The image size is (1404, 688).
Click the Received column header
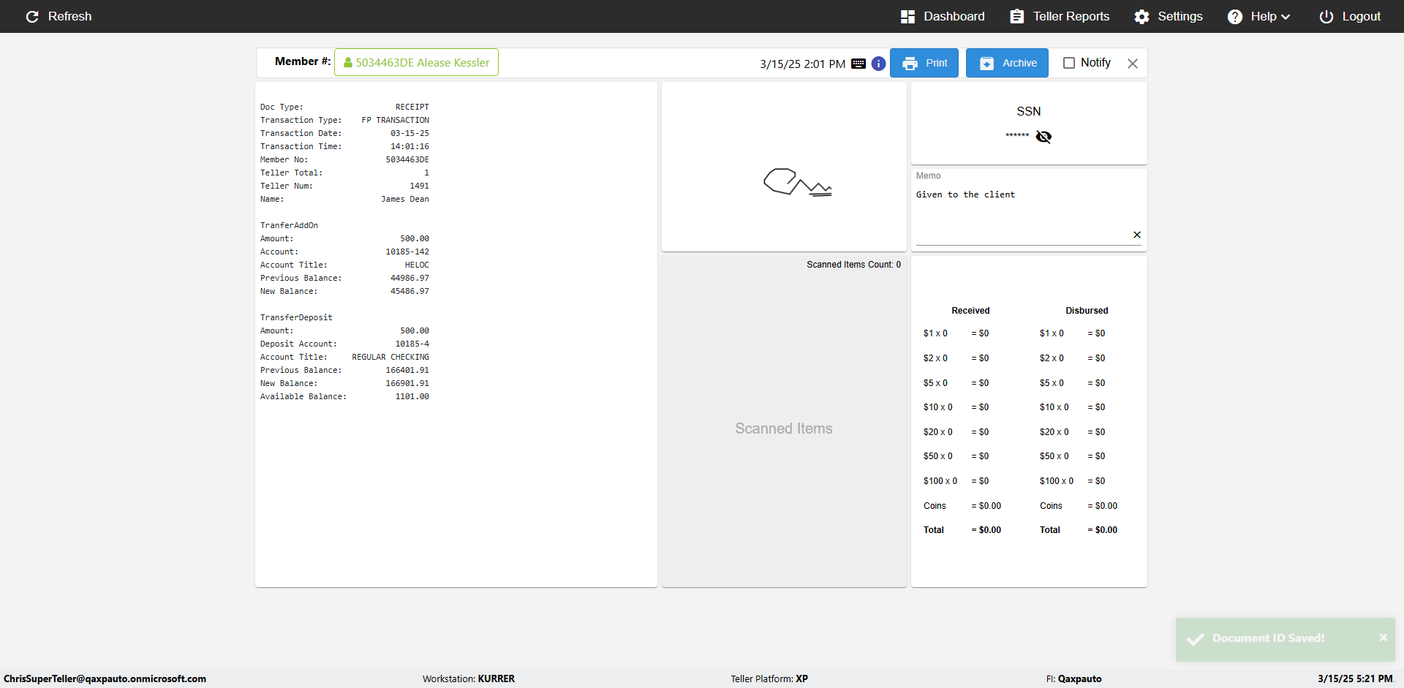pyautogui.click(x=970, y=311)
